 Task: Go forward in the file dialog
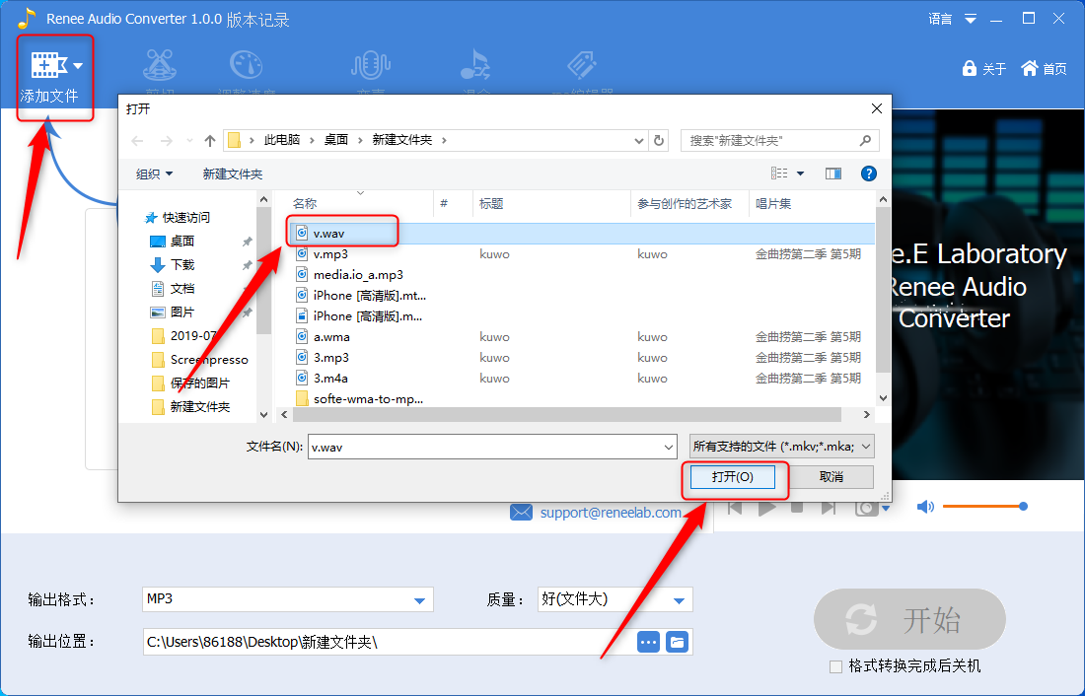[x=166, y=140]
